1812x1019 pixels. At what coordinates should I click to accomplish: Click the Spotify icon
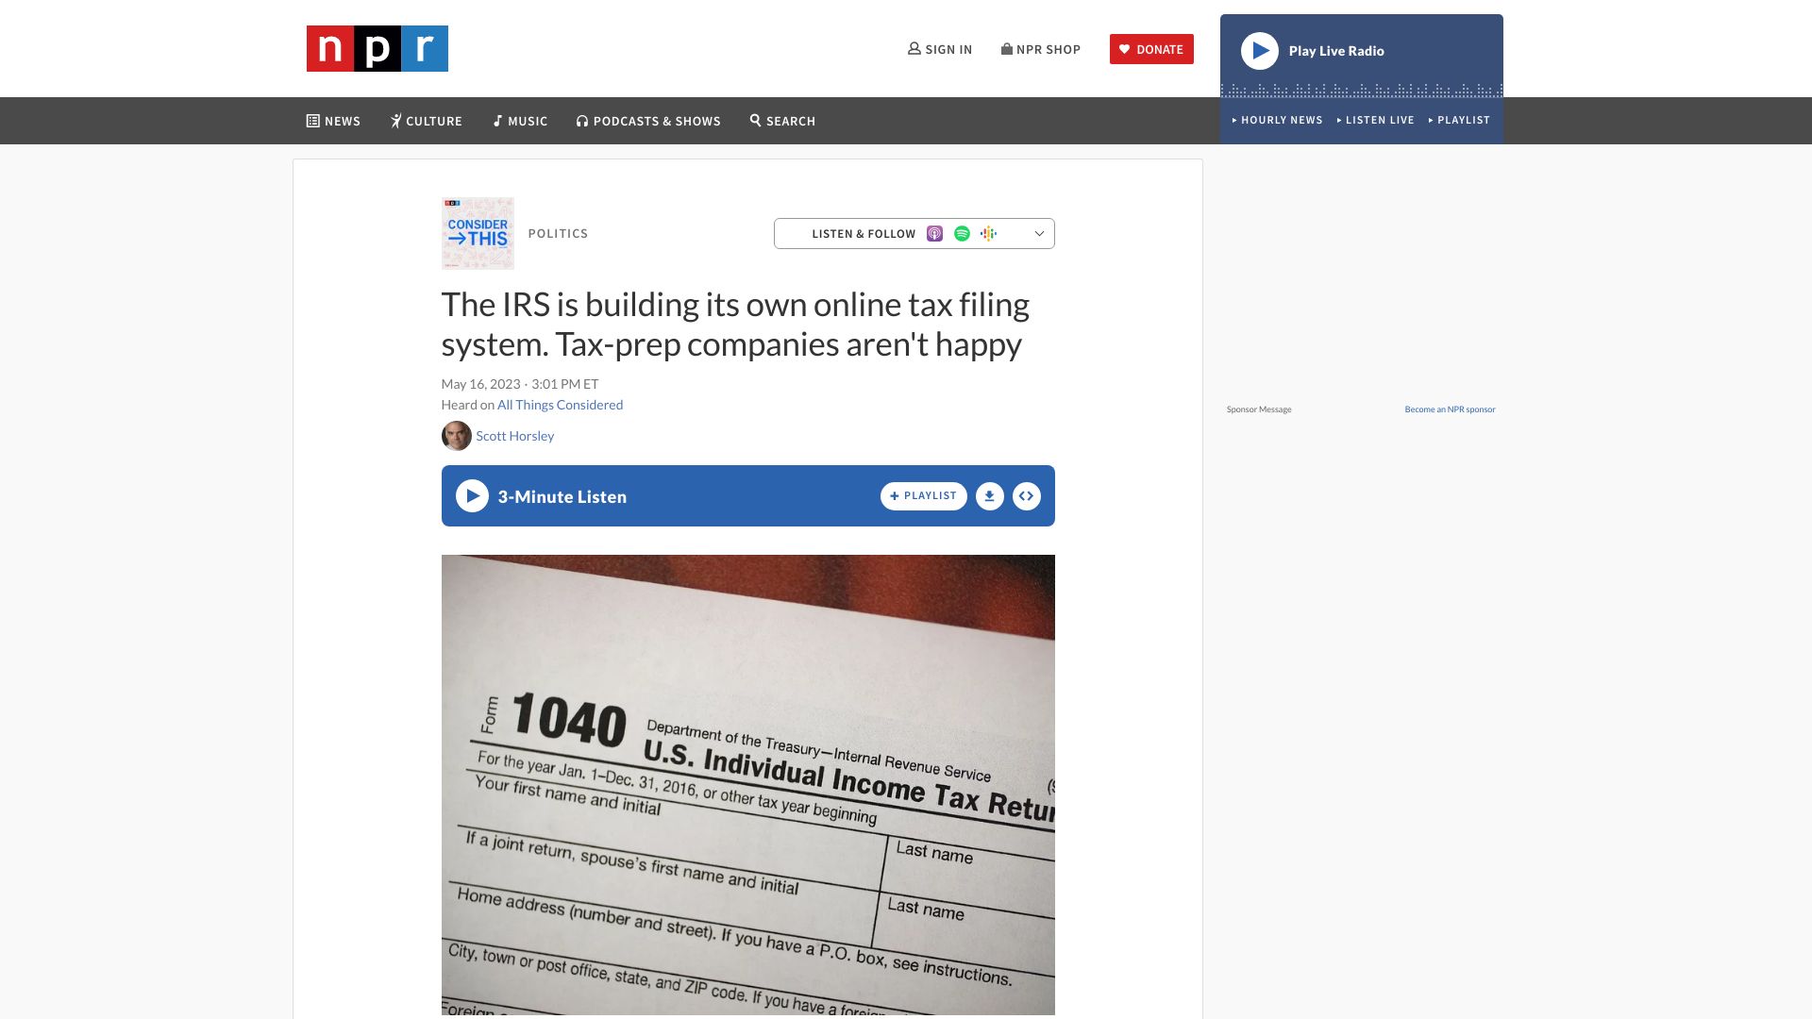click(962, 234)
